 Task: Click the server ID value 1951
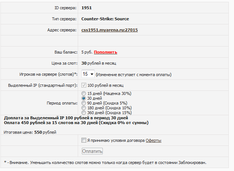coord(87,7)
